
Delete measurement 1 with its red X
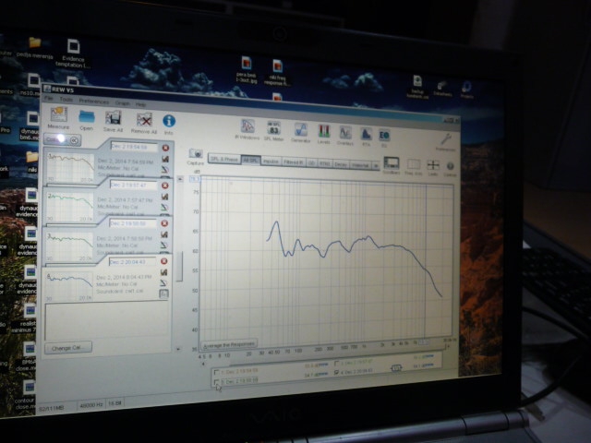(x=165, y=148)
